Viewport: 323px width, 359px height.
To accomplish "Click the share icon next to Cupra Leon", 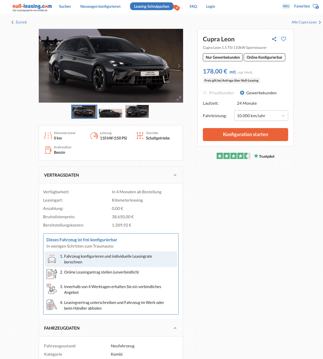I will 274,39.
